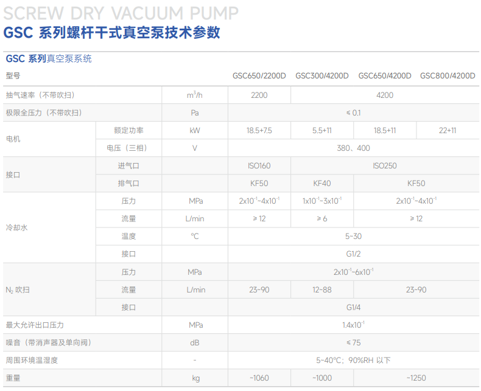Select the ISO160 inlet port cell

point(259,166)
